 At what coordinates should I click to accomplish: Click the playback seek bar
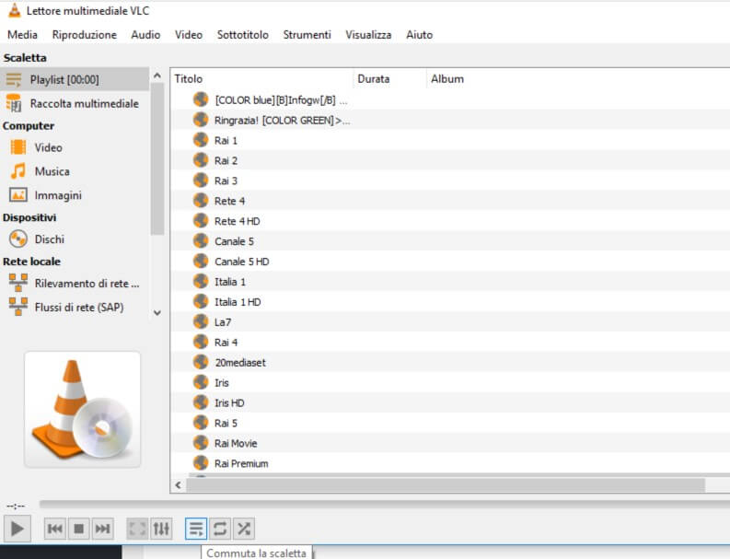pyautogui.click(x=385, y=504)
